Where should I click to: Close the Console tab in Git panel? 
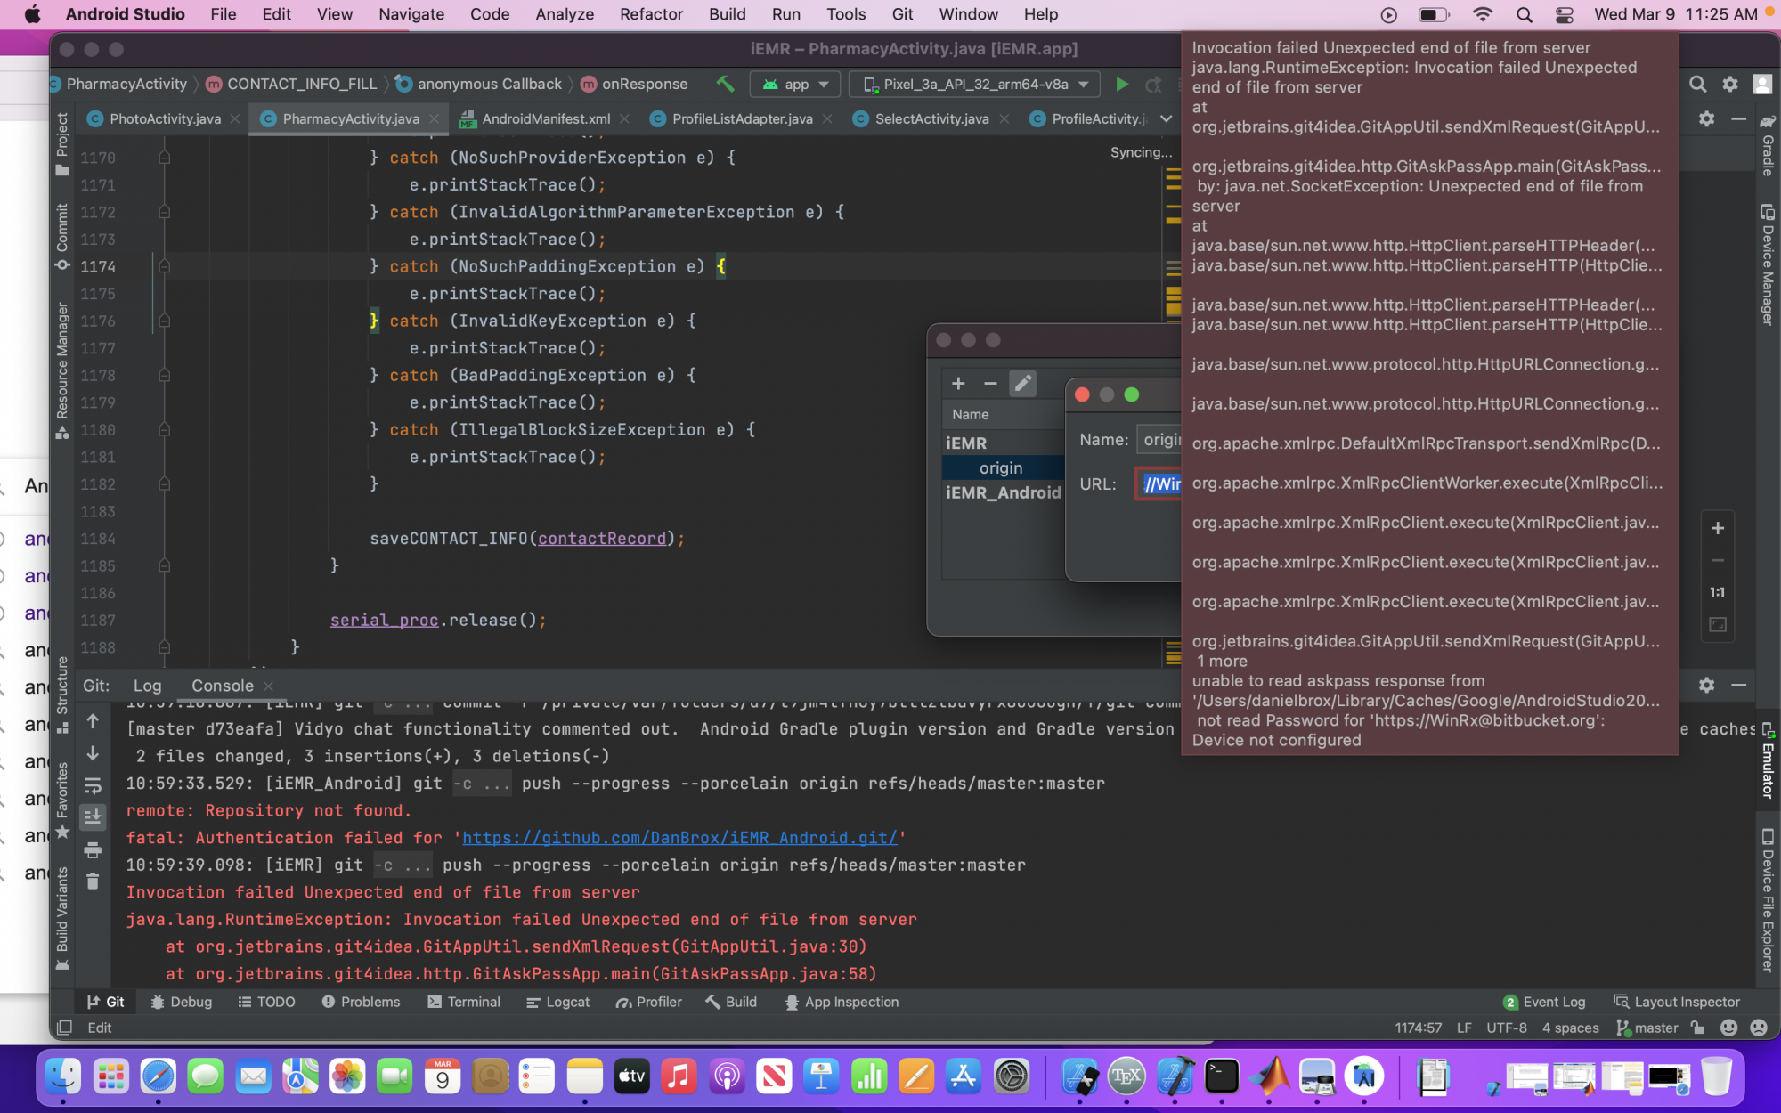(x=268, y=686)
